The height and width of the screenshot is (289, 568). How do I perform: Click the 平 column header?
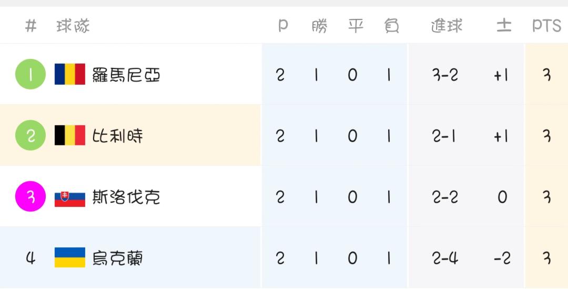[x=356, y=26]
